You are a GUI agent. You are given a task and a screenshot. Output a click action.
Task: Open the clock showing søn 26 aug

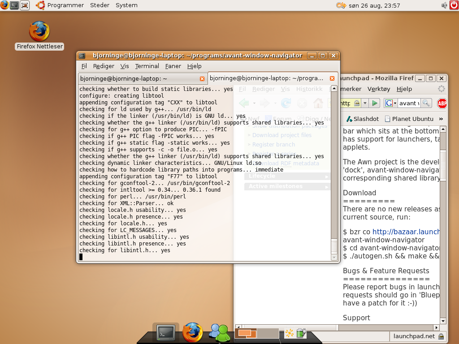(374, 5)
